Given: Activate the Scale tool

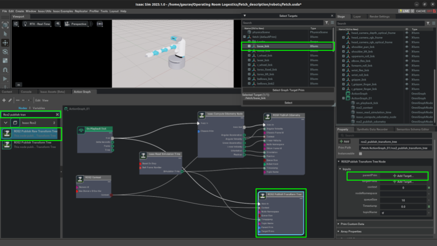Looking at the screenshot, I should click(5, 61).
